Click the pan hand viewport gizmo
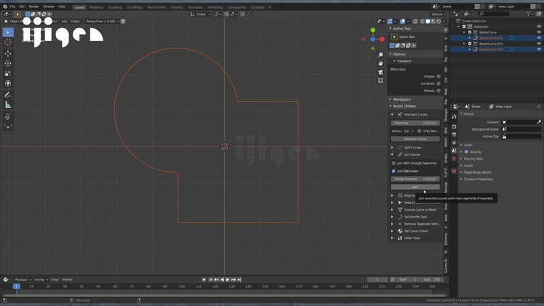 click(x=381, y=63)
